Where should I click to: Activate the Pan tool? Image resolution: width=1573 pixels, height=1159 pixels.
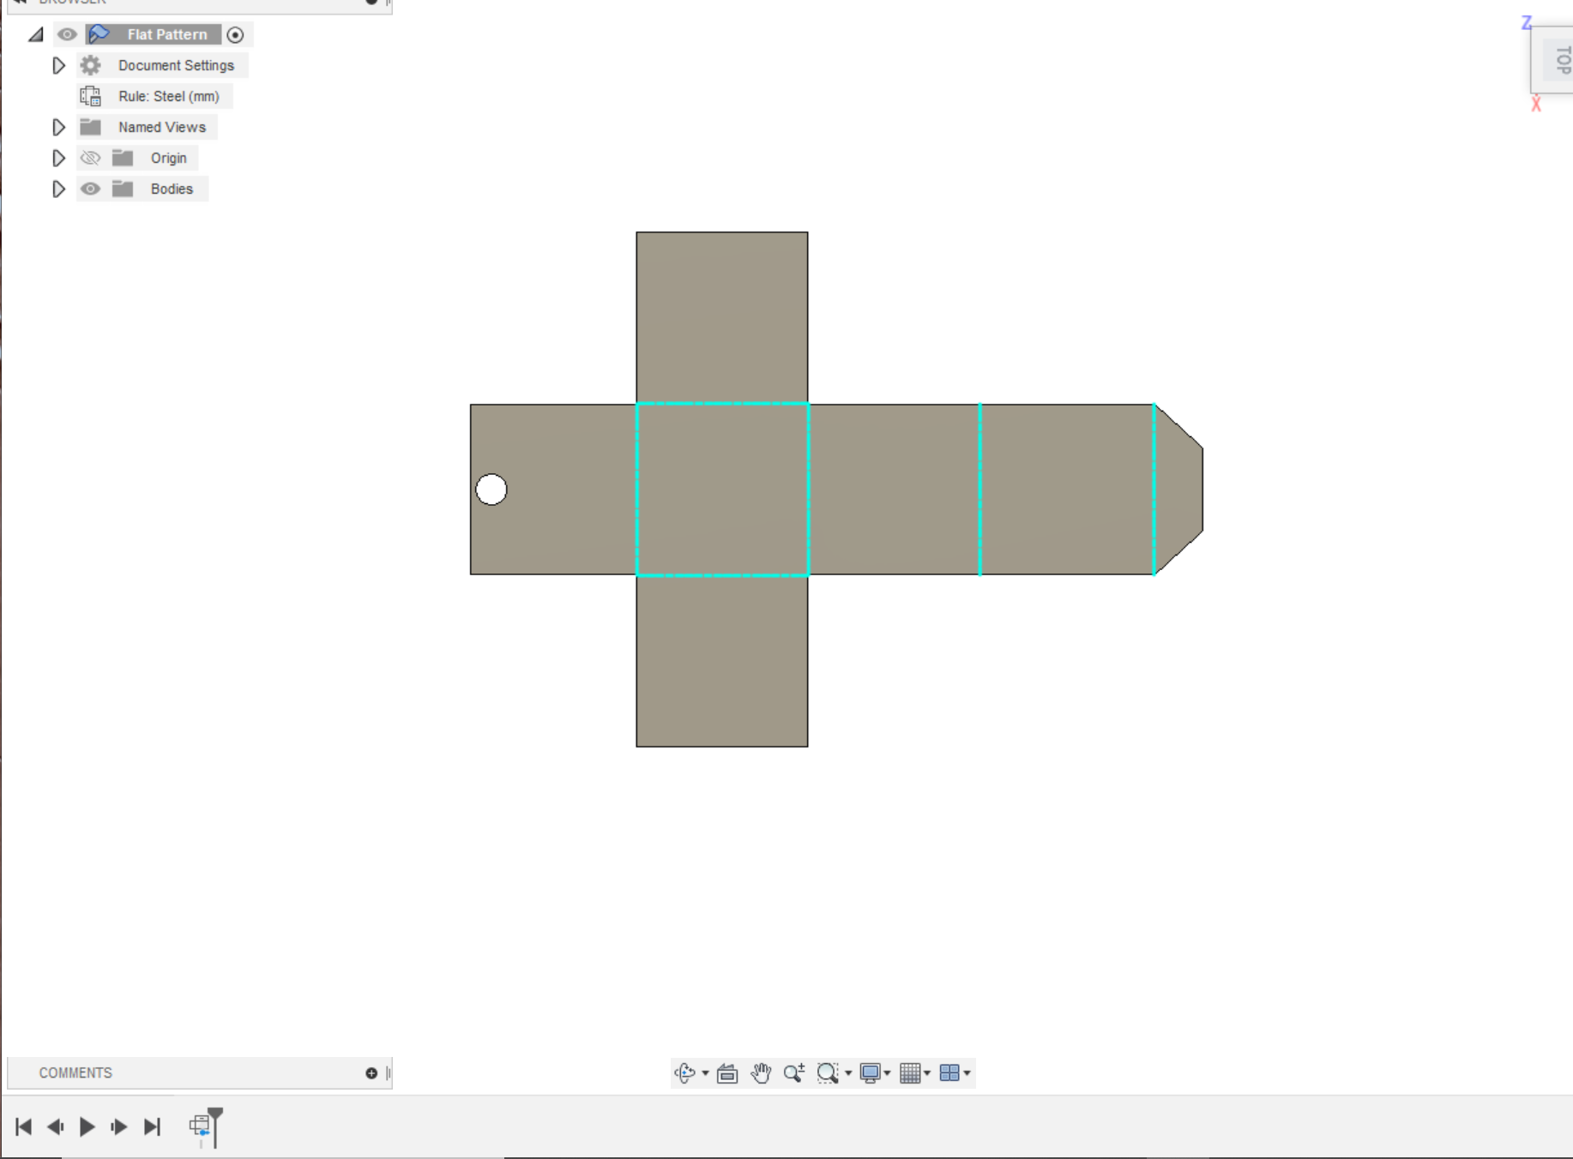762,1072
